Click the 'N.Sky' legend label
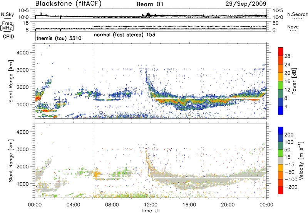This screenshot has height=213, width=308. tap(7, 14)
